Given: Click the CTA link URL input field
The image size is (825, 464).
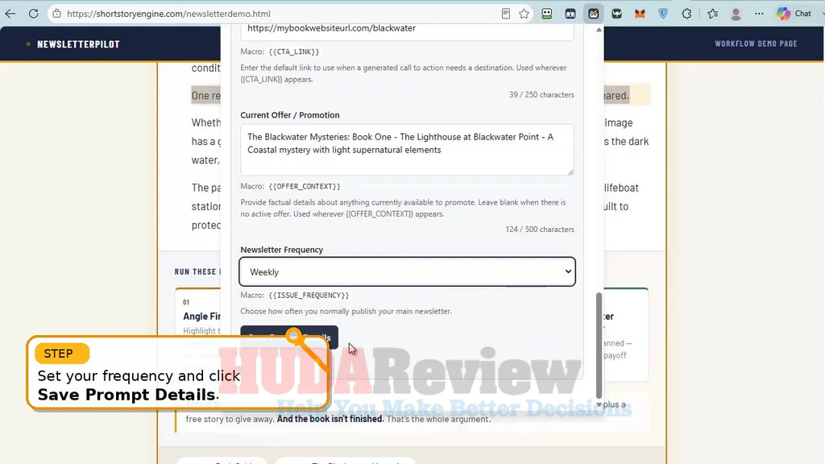Looking at the screenshot, I should pyautogui.click(x=407, y=31).
